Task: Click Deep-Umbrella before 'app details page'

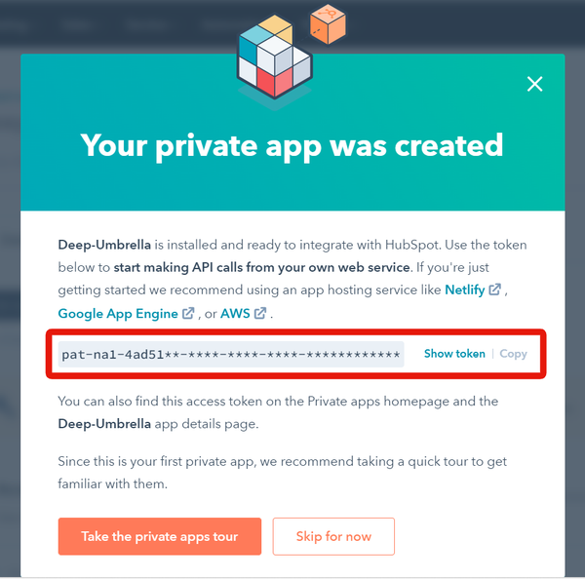Action: (x=104, y=424)
